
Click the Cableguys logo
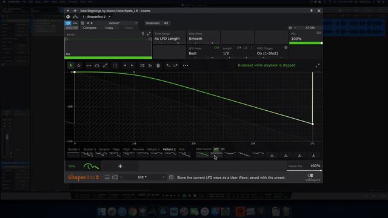point(313,177)
